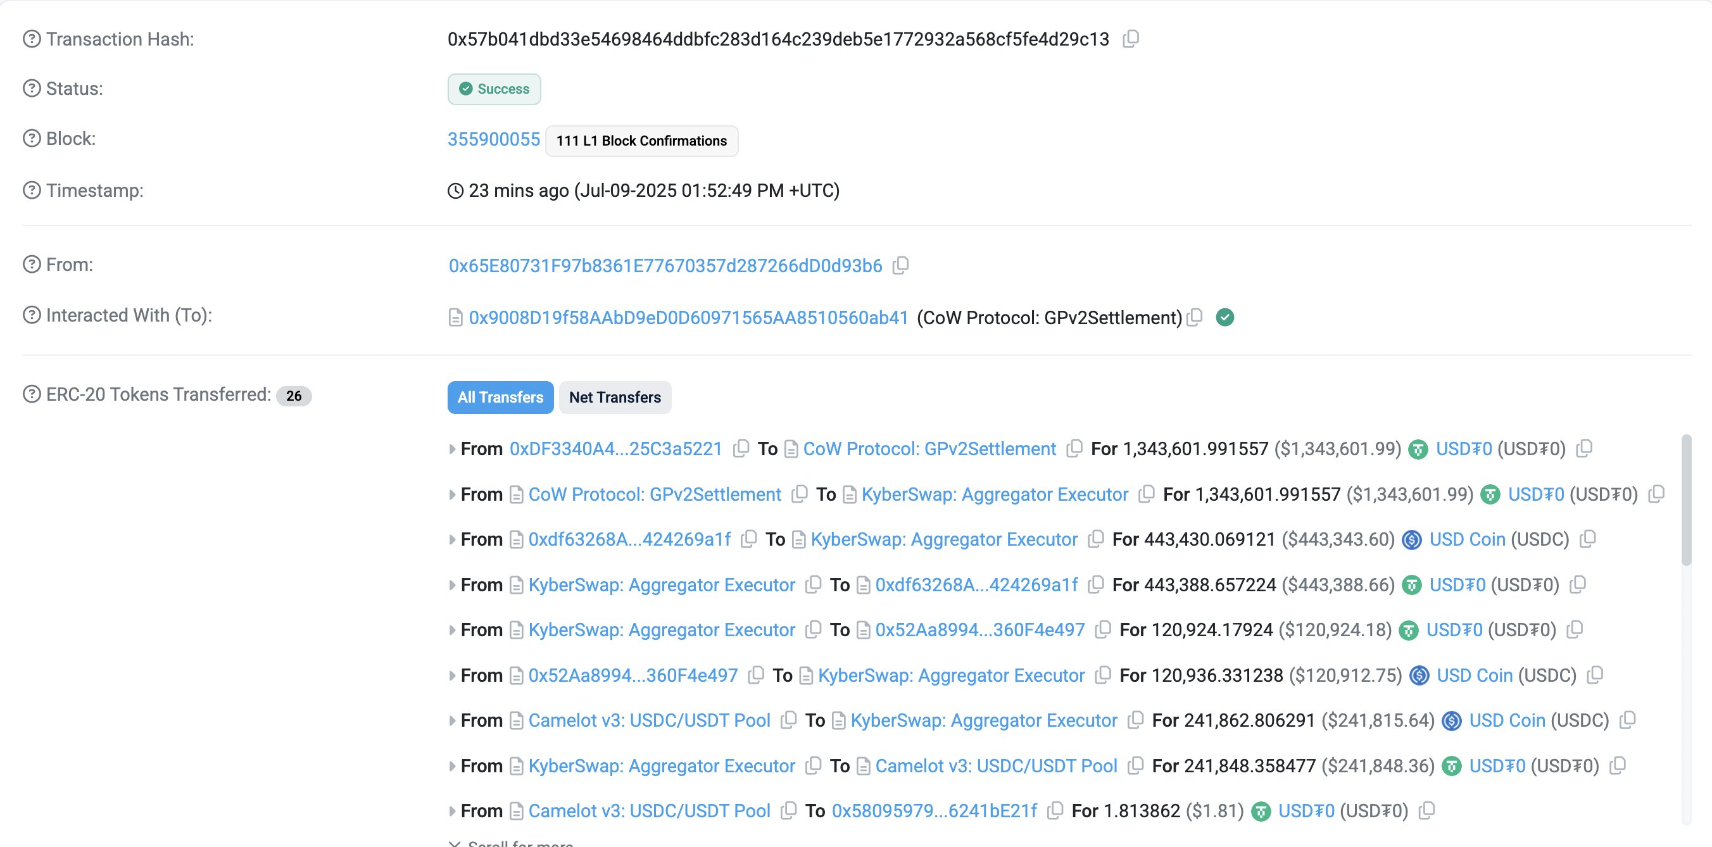The image size is (1712, 847).
Task: Copy the 0x58095979...6241bE21f recipient address
Action: click(1055, 811)
